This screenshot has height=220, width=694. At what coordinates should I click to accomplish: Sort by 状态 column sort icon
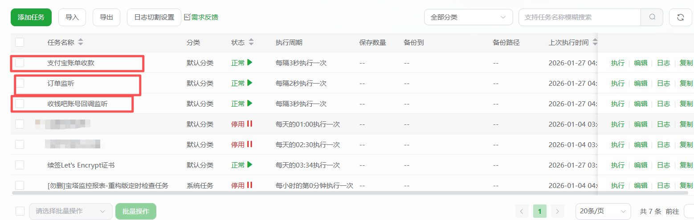(251, 43)
